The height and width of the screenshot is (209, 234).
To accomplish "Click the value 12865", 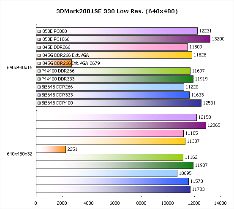I will [x=214, y=125].
